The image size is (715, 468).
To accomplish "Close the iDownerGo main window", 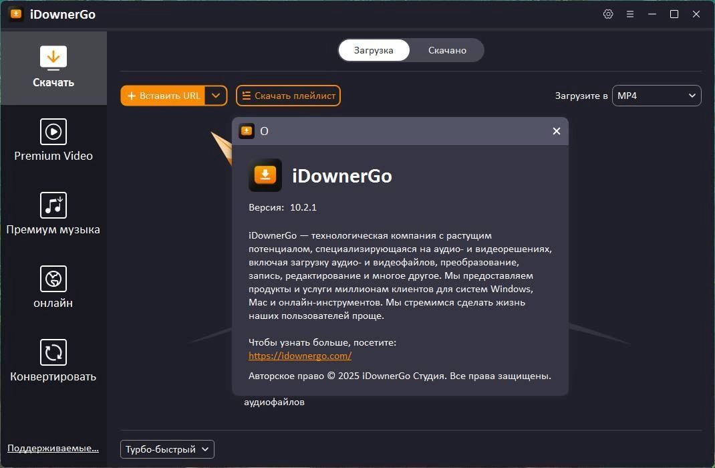I will click(696, 14).
